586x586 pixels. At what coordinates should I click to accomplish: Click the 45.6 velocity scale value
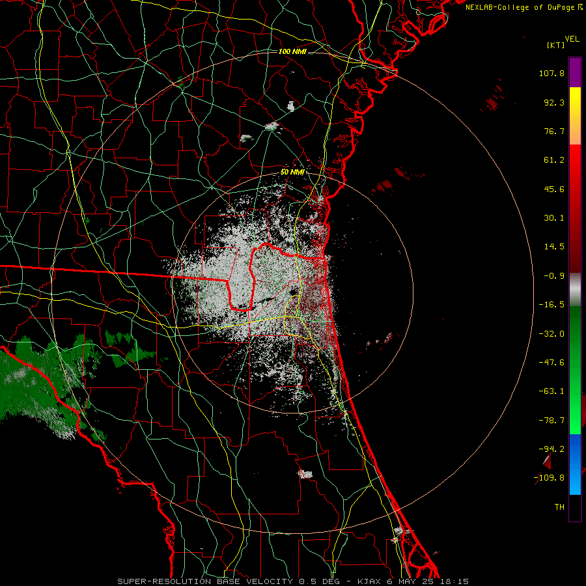(554, 189)
